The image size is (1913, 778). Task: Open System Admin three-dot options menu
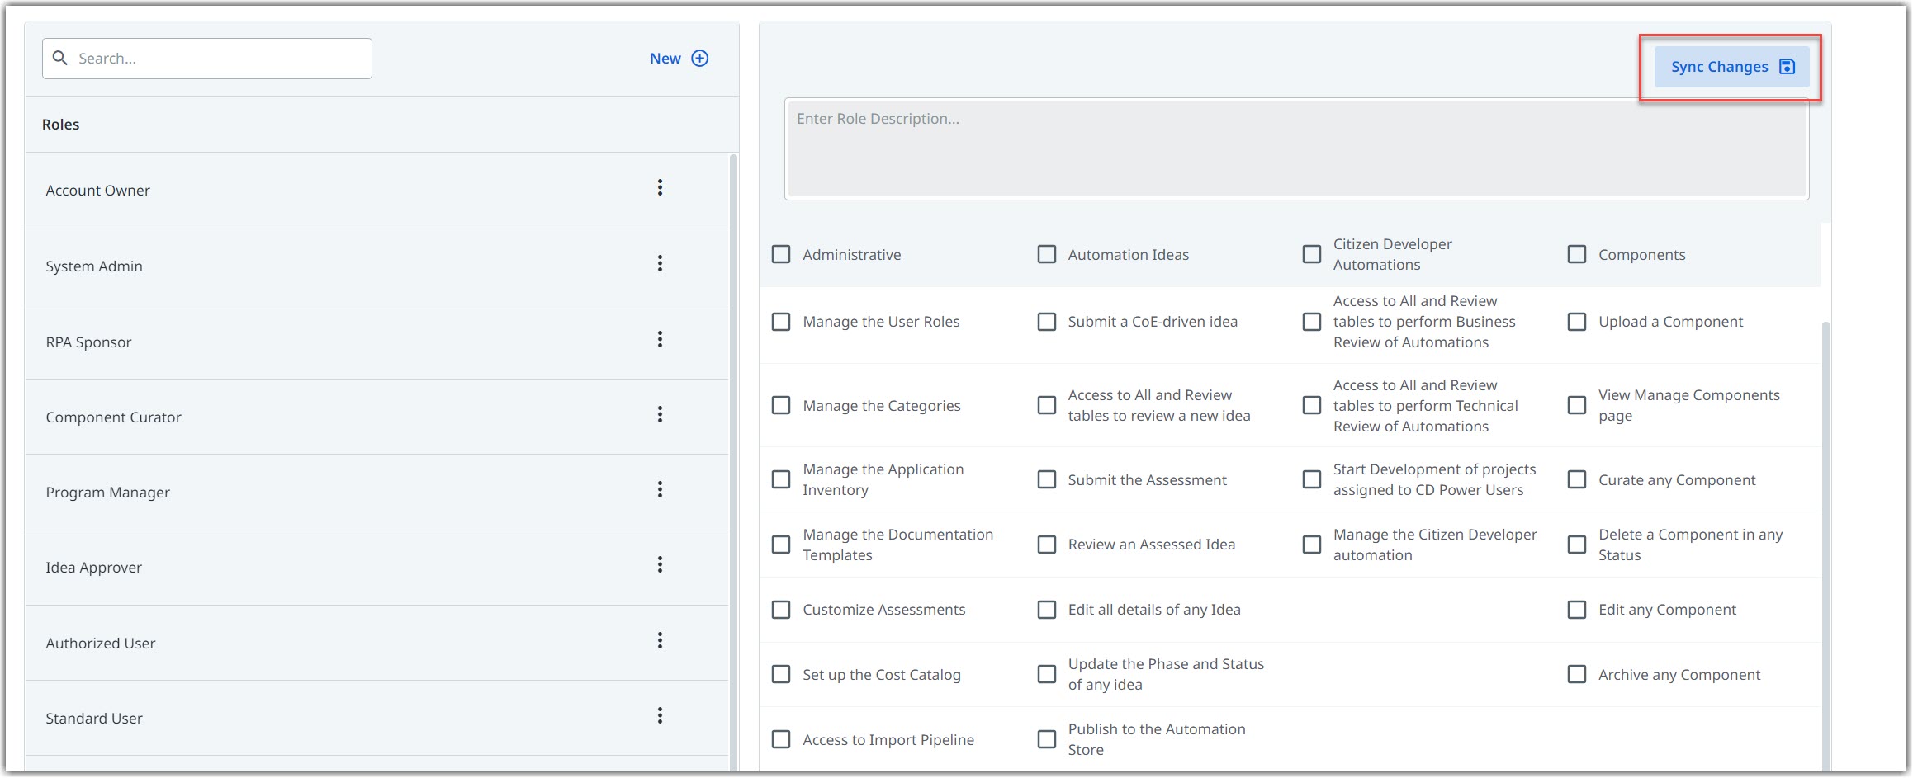(x=660, y=264)
